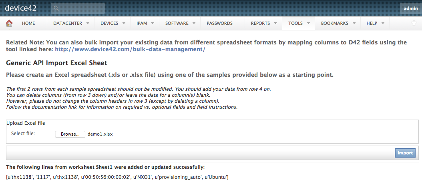422x186 pixels.
Task: Go to the PASSWORDS menu item
Action: [220, 23]
